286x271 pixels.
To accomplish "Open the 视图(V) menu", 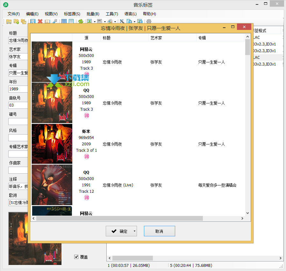I will click(x=51, y=14).
